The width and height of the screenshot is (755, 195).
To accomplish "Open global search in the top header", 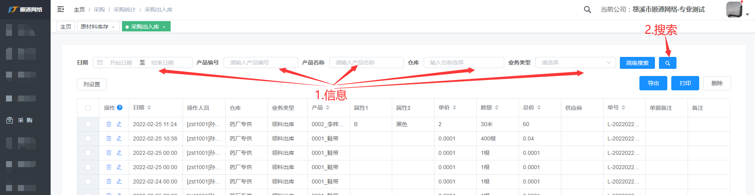I will pos(587,10).
